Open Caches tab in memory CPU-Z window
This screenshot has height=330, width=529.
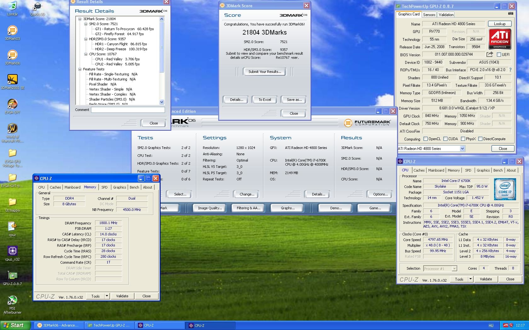(x=55, y=187)
